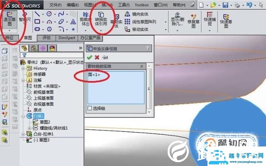This screenshot has height=166, width=266.
Task: Click the Print icon
Action: point(237,5)
